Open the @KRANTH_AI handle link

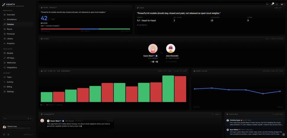[28, 135]
